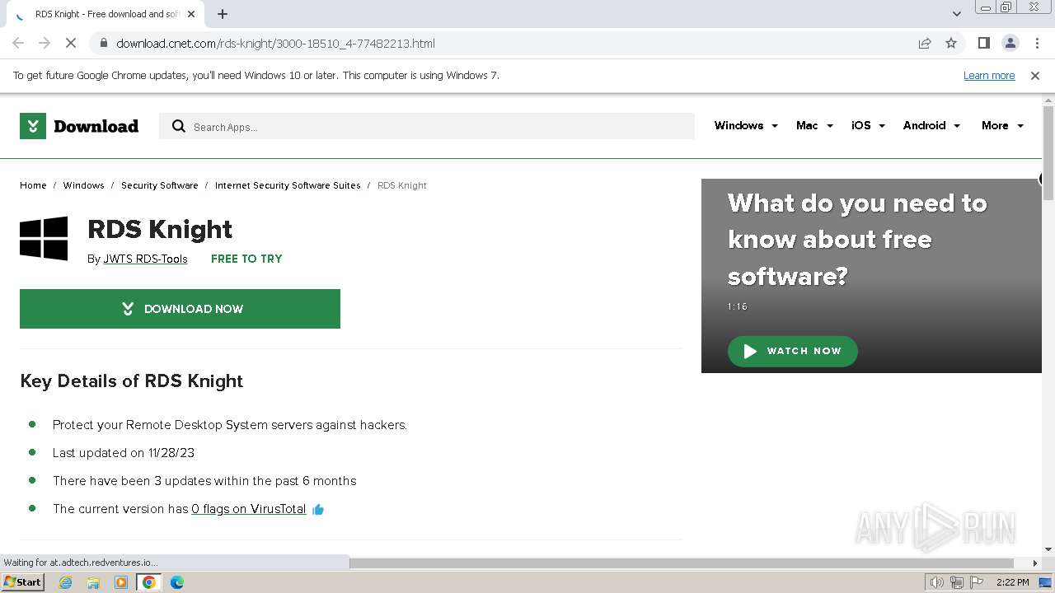Close the RDS Knight tab
1055x593 pixels.
(191, 14)
